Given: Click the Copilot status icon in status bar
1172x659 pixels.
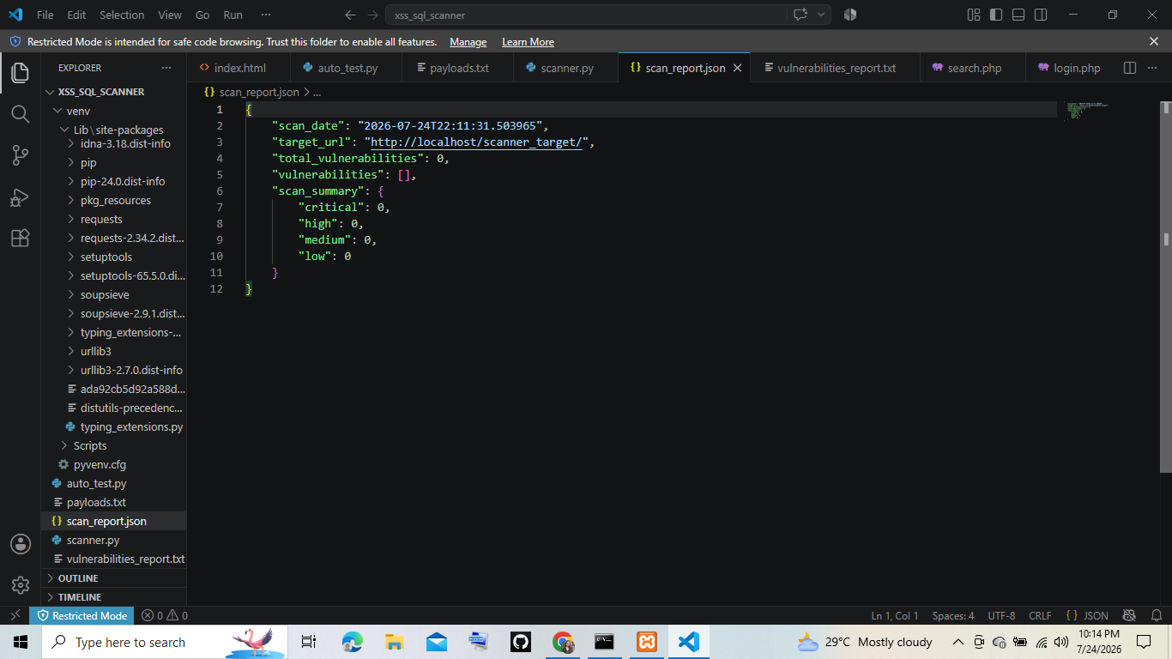Looking at the screenshot, I should 1130,615.
